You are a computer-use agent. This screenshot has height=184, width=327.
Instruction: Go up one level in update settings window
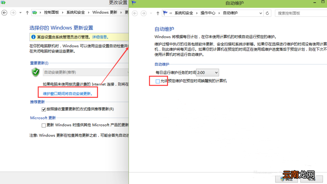tap(27, 13)
